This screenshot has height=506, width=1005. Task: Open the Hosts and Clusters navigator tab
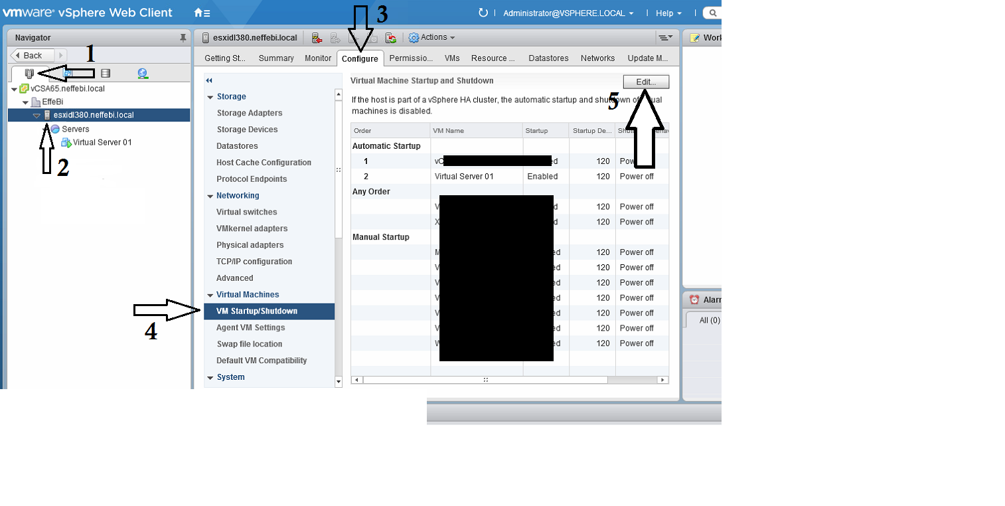coord(29,73)
